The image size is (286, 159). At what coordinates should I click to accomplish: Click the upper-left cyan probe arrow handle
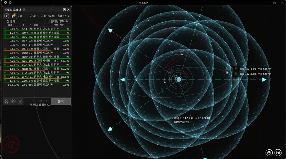110,30
